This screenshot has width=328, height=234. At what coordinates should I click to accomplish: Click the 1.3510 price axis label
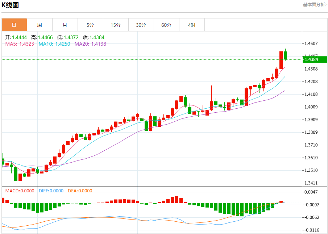(x=311, y=171)
